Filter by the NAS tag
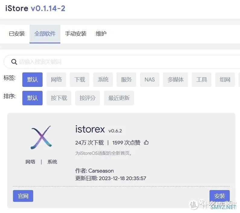 point(150,80)
